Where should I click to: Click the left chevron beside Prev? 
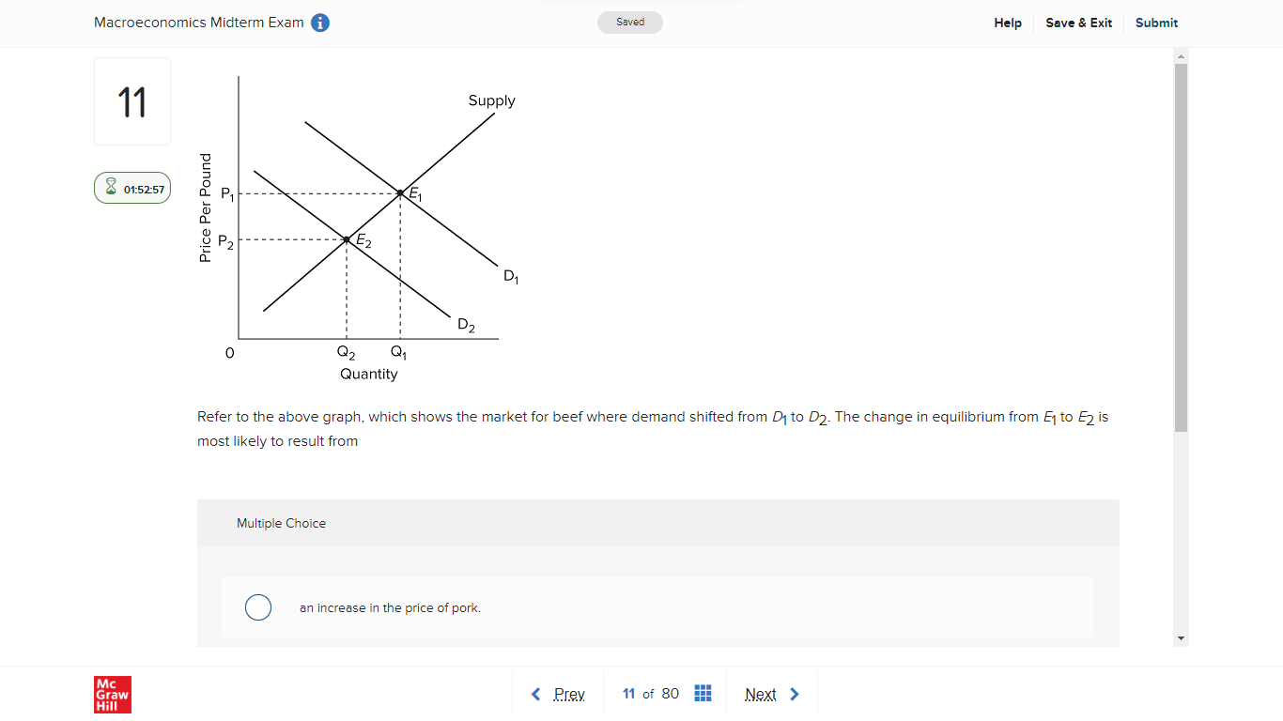(x=535, y=693)
